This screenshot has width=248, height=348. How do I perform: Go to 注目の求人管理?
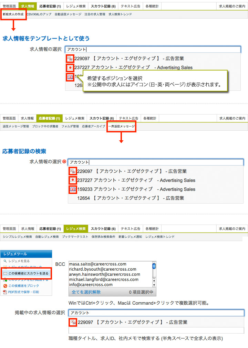[95, 14]
